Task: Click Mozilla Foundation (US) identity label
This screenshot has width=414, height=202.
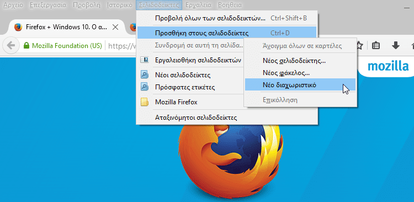Action: pyautogui.click(x=67, y=46)
